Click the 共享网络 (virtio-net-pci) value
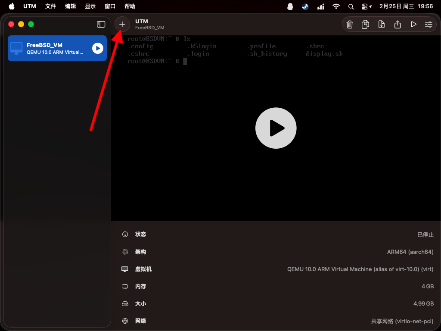The height and width of the screenshot is (331, 441). pyautogui.click(x=402, y=321)
